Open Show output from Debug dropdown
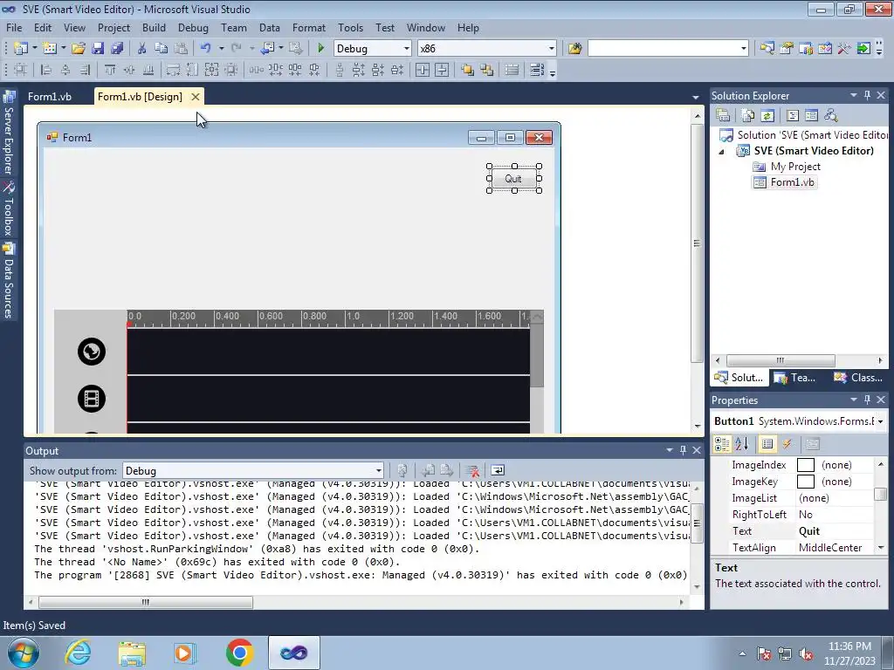894x670 pixels. [x=379, y=470]
